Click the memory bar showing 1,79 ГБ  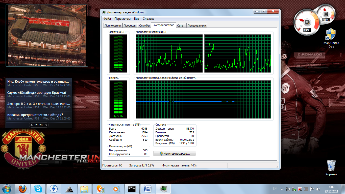(x=118, y=100)
